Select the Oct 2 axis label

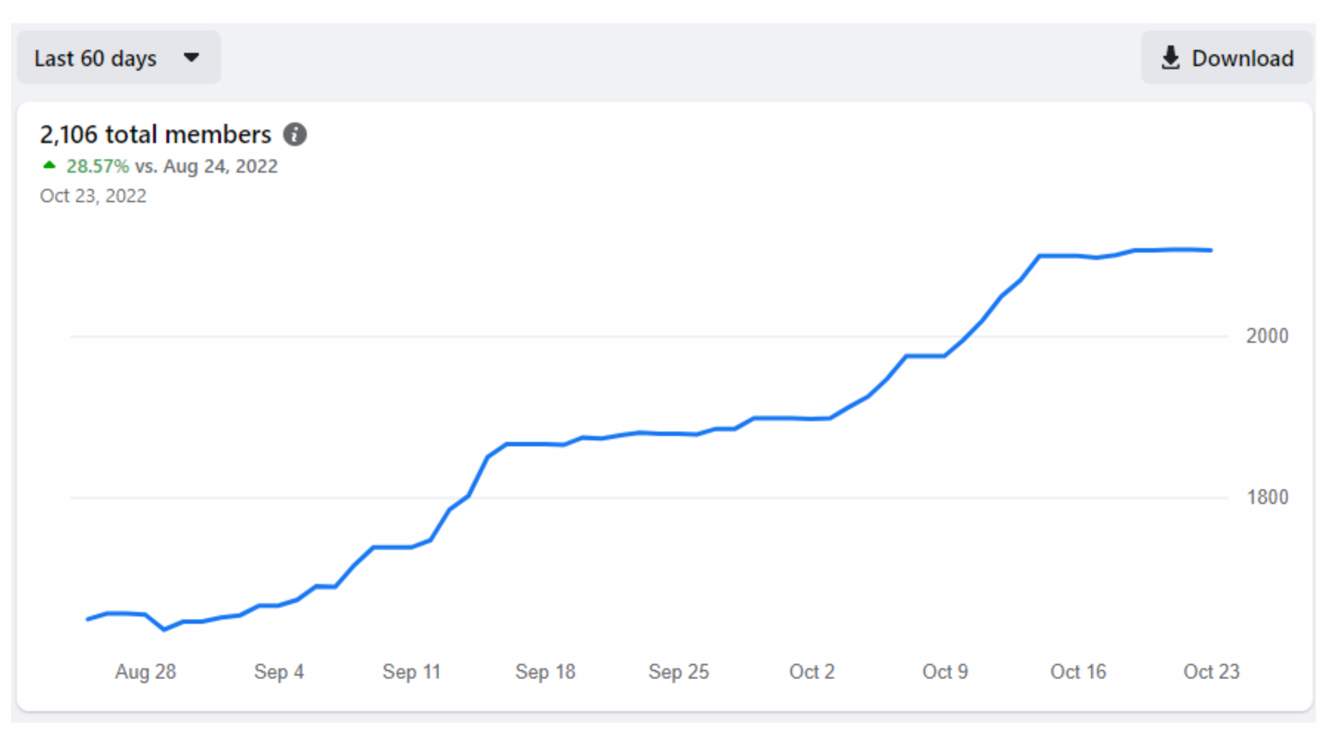[x=812, y=671]
